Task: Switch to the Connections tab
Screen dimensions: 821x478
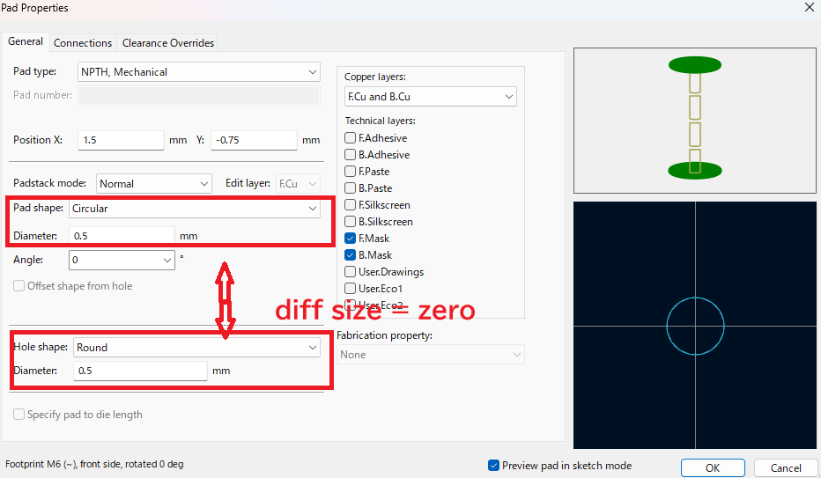Action: point(83,43)
